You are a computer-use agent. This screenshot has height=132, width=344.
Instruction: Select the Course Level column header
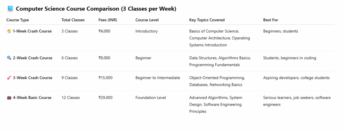point(147,20)
